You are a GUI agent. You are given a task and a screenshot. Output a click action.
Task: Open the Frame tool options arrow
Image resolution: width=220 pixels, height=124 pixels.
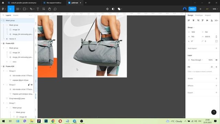pos(20,9)
